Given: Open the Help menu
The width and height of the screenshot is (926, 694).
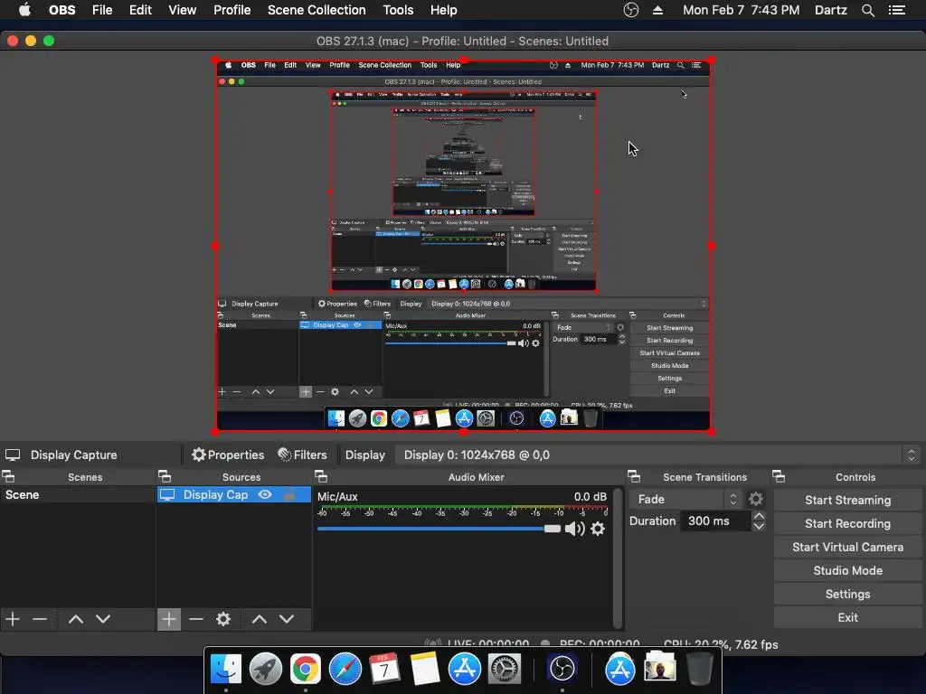Looking at the screenshot, I should 443,10.
